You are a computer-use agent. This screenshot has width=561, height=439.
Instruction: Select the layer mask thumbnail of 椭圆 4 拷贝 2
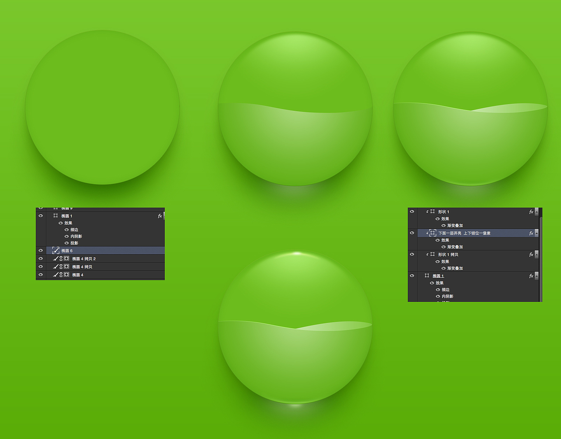[x=66, y=258]
